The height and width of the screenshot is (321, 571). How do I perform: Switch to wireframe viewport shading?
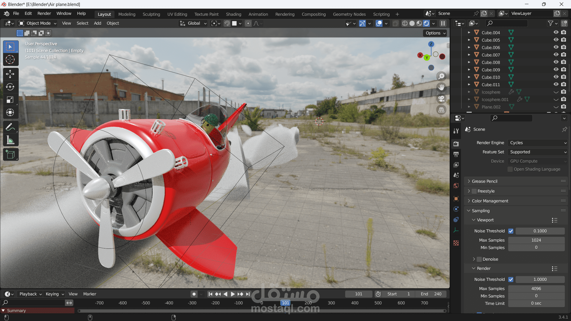tap(405, 23)
